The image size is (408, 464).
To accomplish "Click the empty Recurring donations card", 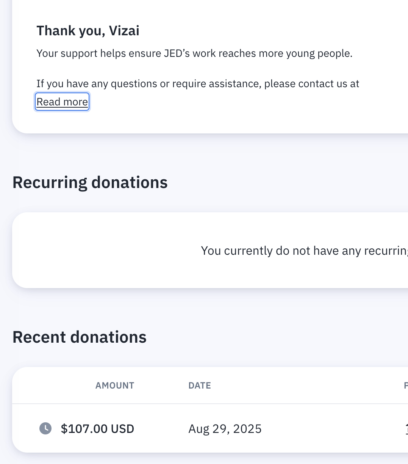I will tap(210, 250).
